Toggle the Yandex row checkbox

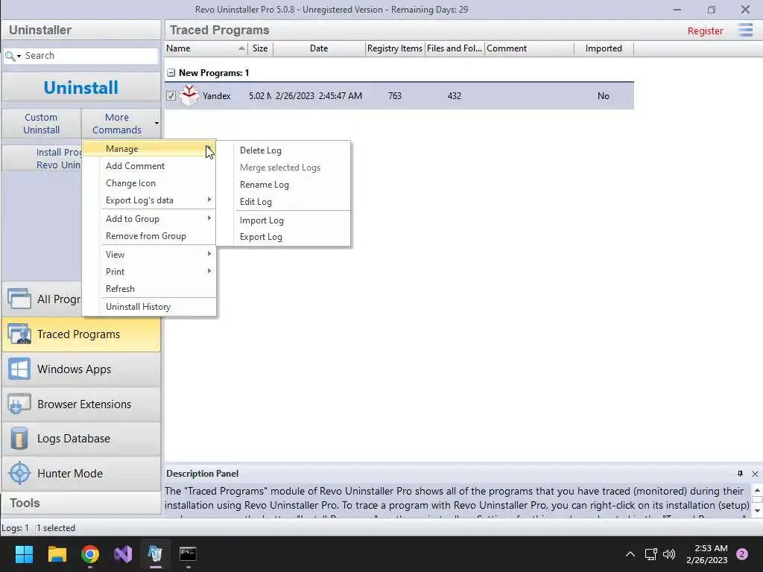tap(171, 96)
